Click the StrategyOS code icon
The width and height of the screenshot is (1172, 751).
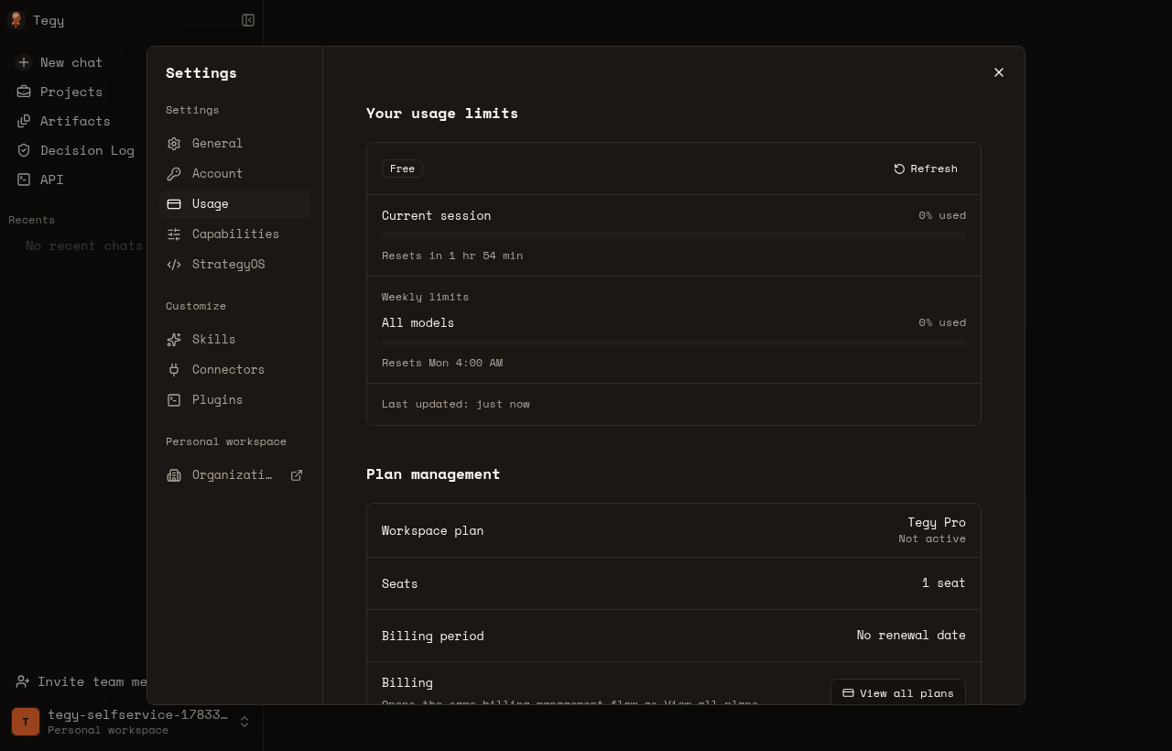[174, 265]
